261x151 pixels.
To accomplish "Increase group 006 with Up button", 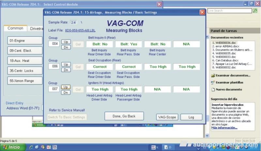I will (66, 64).
